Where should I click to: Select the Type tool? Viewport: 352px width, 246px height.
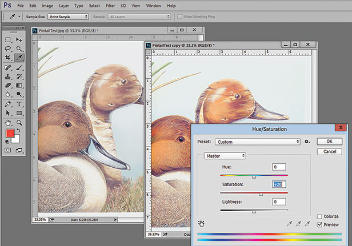[19, 104]
